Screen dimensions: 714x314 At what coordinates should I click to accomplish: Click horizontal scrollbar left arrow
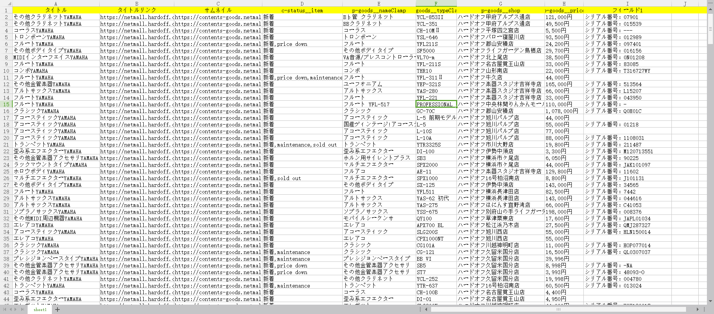tap(426, 310)
